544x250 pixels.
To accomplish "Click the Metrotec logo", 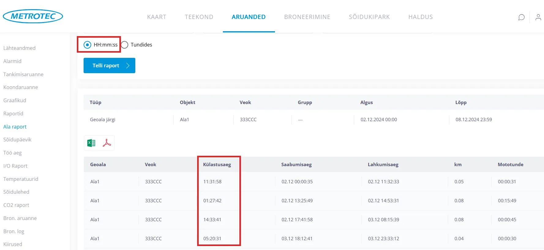I will (x=33, y=16).
